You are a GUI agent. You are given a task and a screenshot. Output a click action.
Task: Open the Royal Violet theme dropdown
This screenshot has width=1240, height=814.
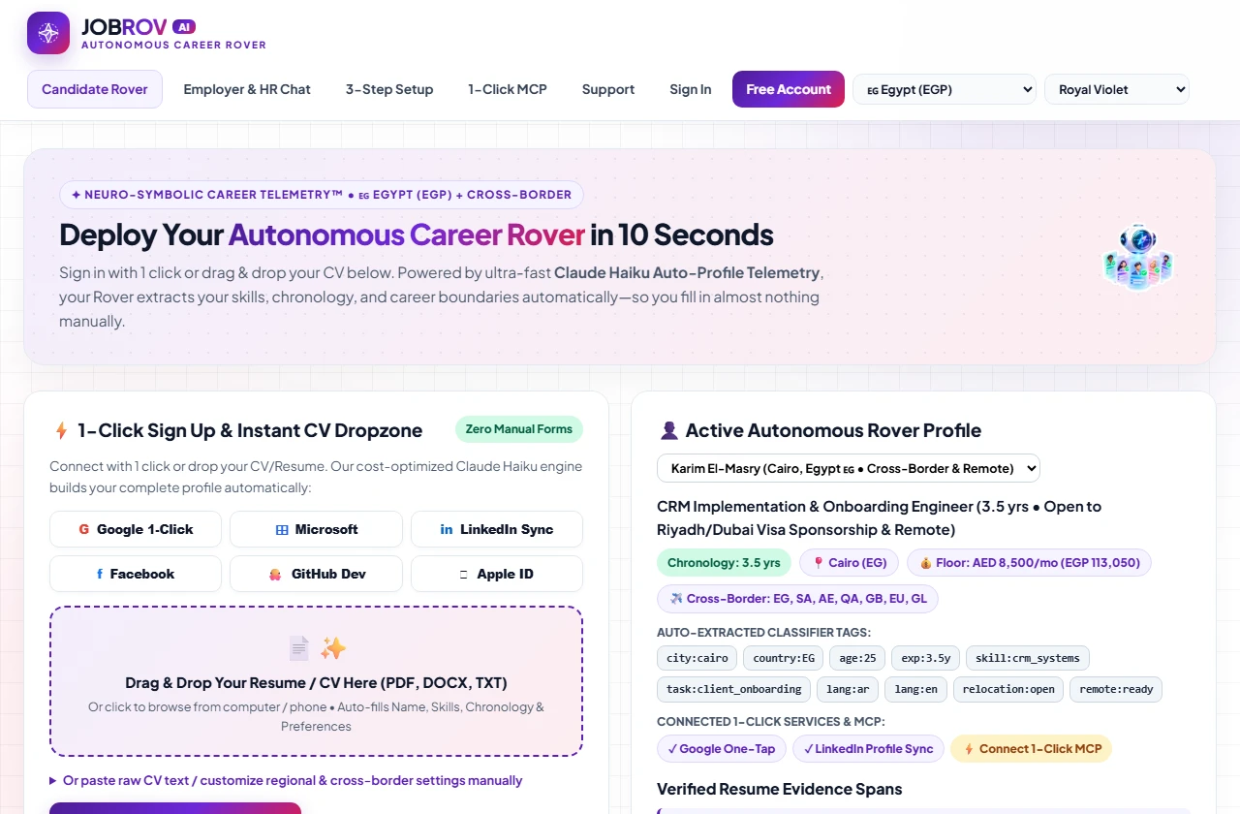click(1117, 89)
